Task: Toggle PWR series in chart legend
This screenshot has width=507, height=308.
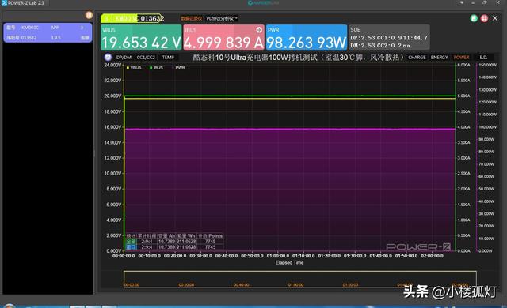Action: [178, 68]
